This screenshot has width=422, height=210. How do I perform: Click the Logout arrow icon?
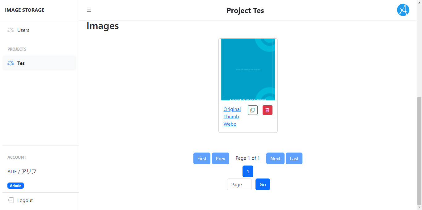[x=11, y=200]
